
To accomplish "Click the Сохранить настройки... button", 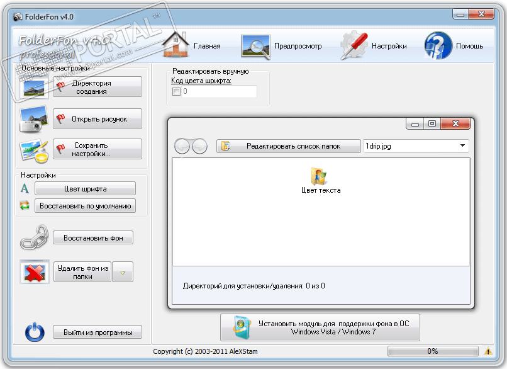I will pos(97,149).
